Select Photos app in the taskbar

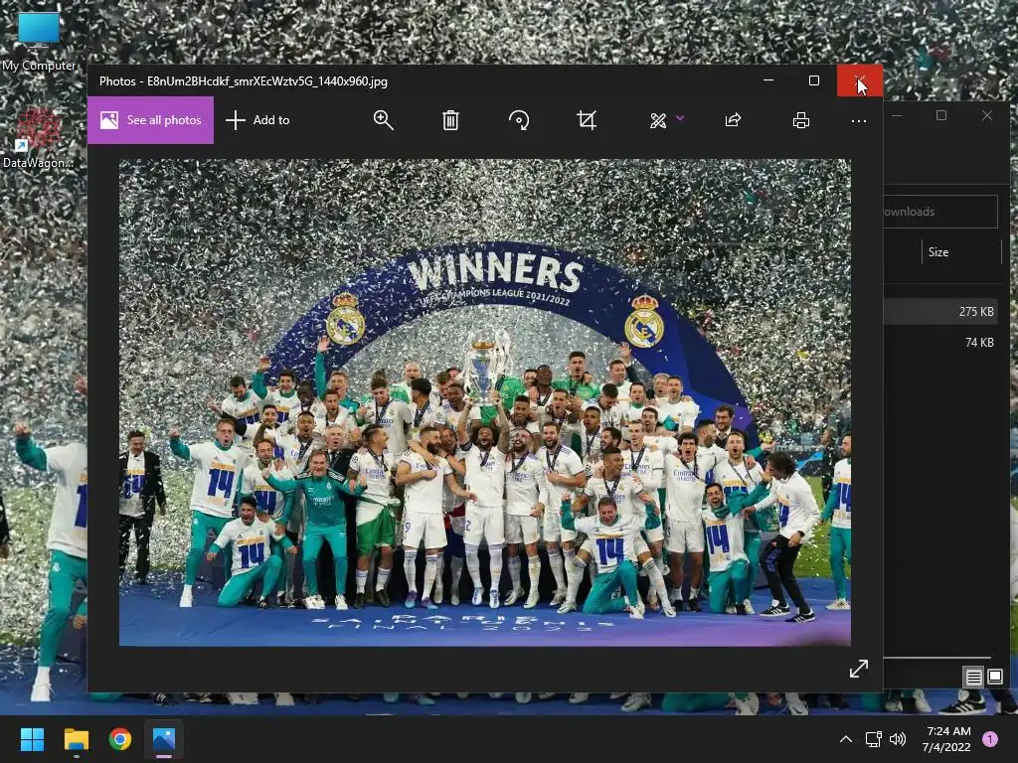(164, 739)
